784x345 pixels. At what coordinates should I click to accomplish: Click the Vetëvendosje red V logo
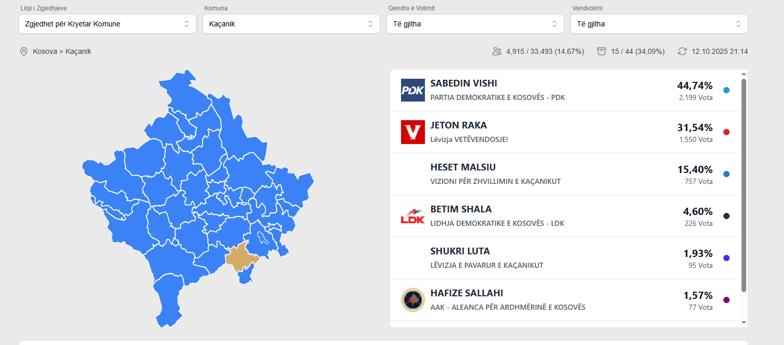[412, 132]
